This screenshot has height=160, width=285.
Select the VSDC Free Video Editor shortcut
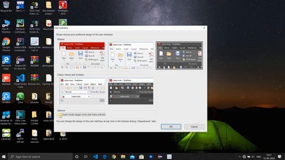point(20,118)
